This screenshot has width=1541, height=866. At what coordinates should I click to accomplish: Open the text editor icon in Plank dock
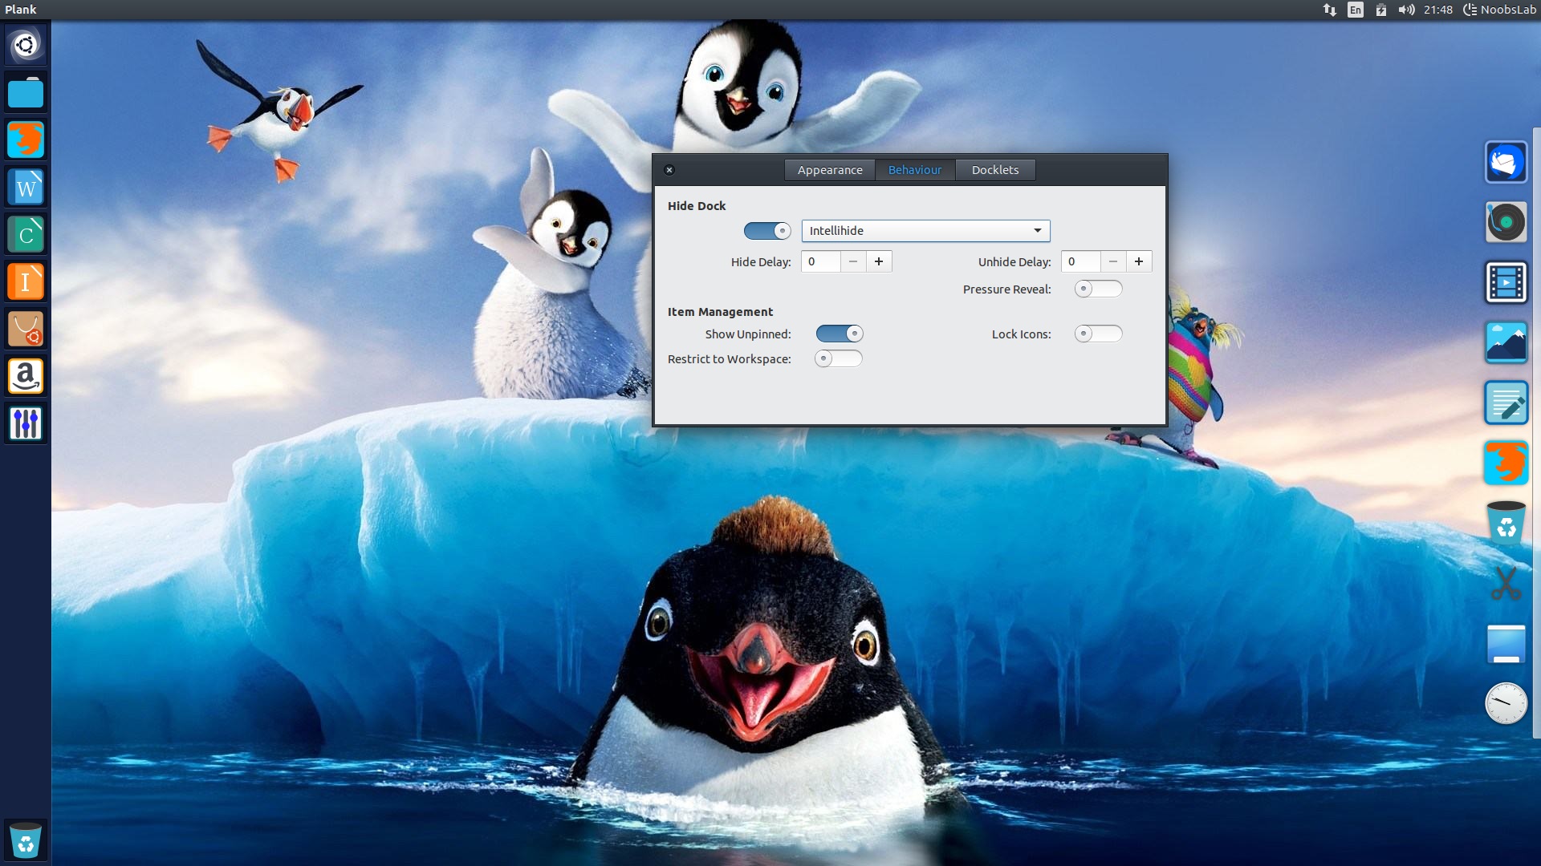(x=1506, y=403)
